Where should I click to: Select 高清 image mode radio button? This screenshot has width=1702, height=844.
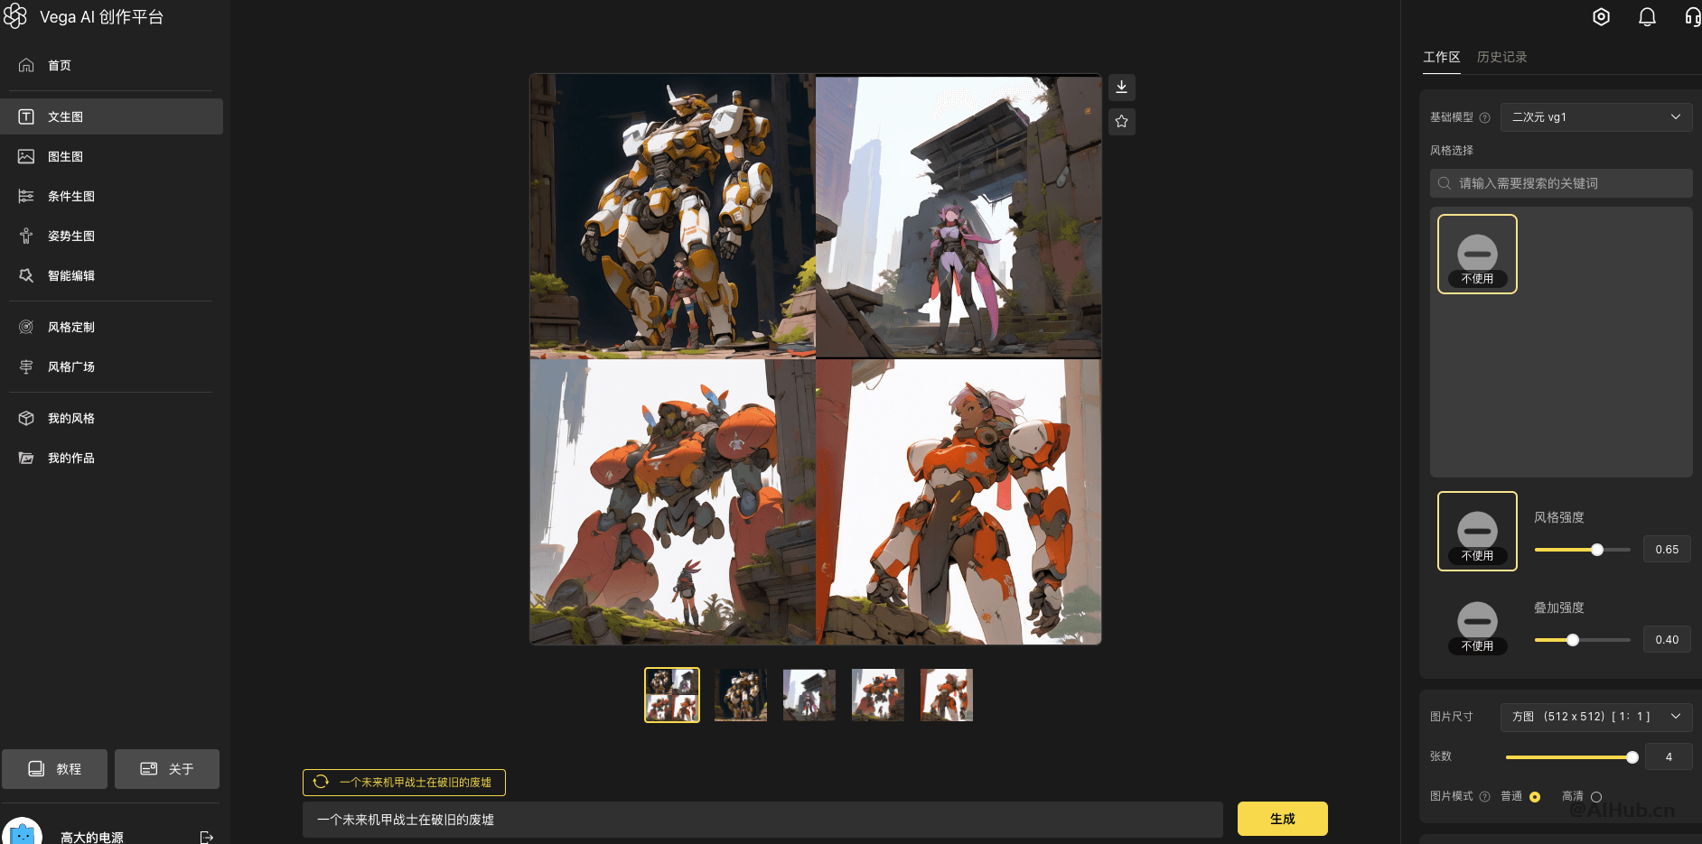click(x=1596, y=797)
